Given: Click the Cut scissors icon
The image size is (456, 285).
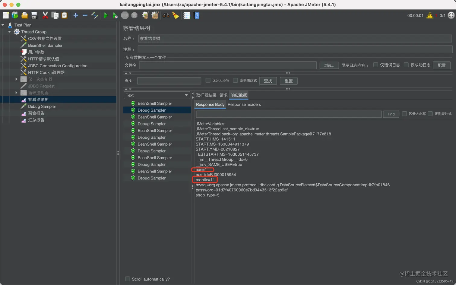Looking at the screenshot, I should (45, 15).
